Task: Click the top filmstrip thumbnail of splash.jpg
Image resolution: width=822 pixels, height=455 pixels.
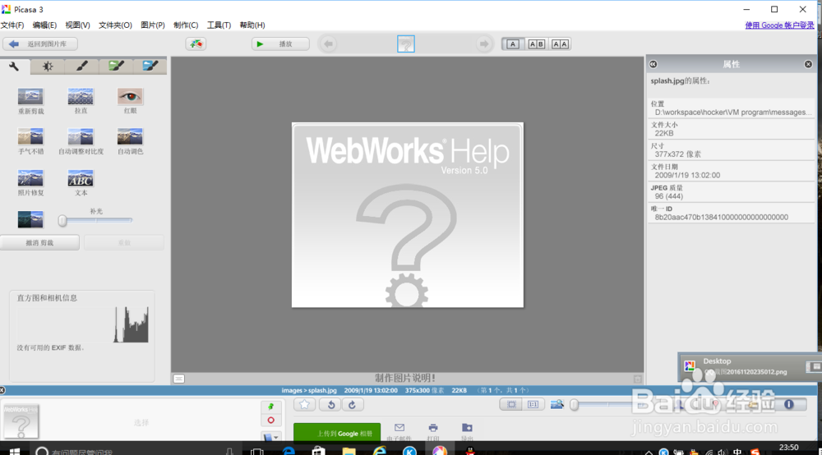Action: point(406,44)
